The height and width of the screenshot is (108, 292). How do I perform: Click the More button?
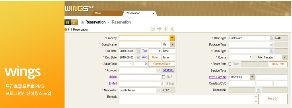click(x=273, y=99)
